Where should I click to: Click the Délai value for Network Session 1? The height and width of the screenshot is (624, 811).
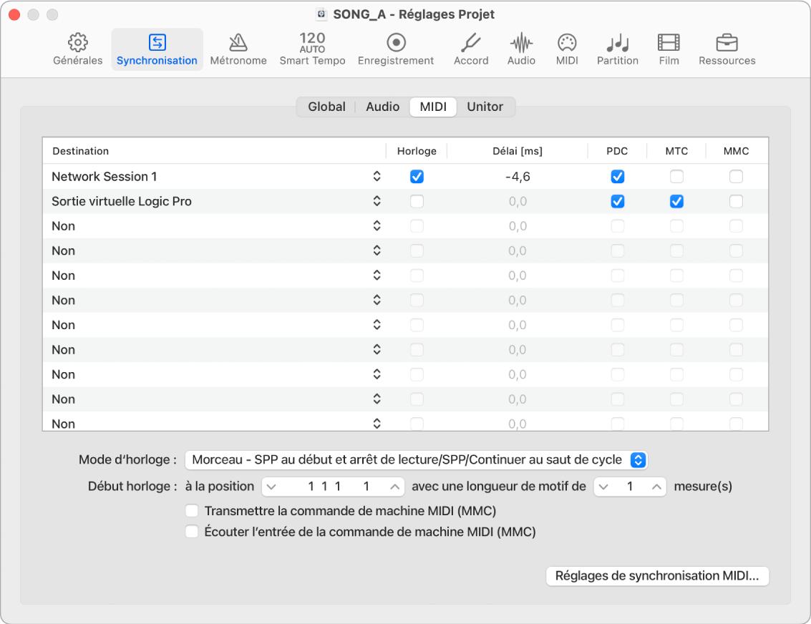click(517, 177)
